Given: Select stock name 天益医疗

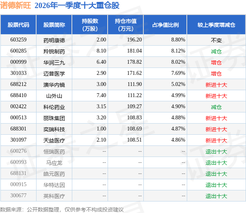Looking at the screenshot, I should click(x=54, y=140).
